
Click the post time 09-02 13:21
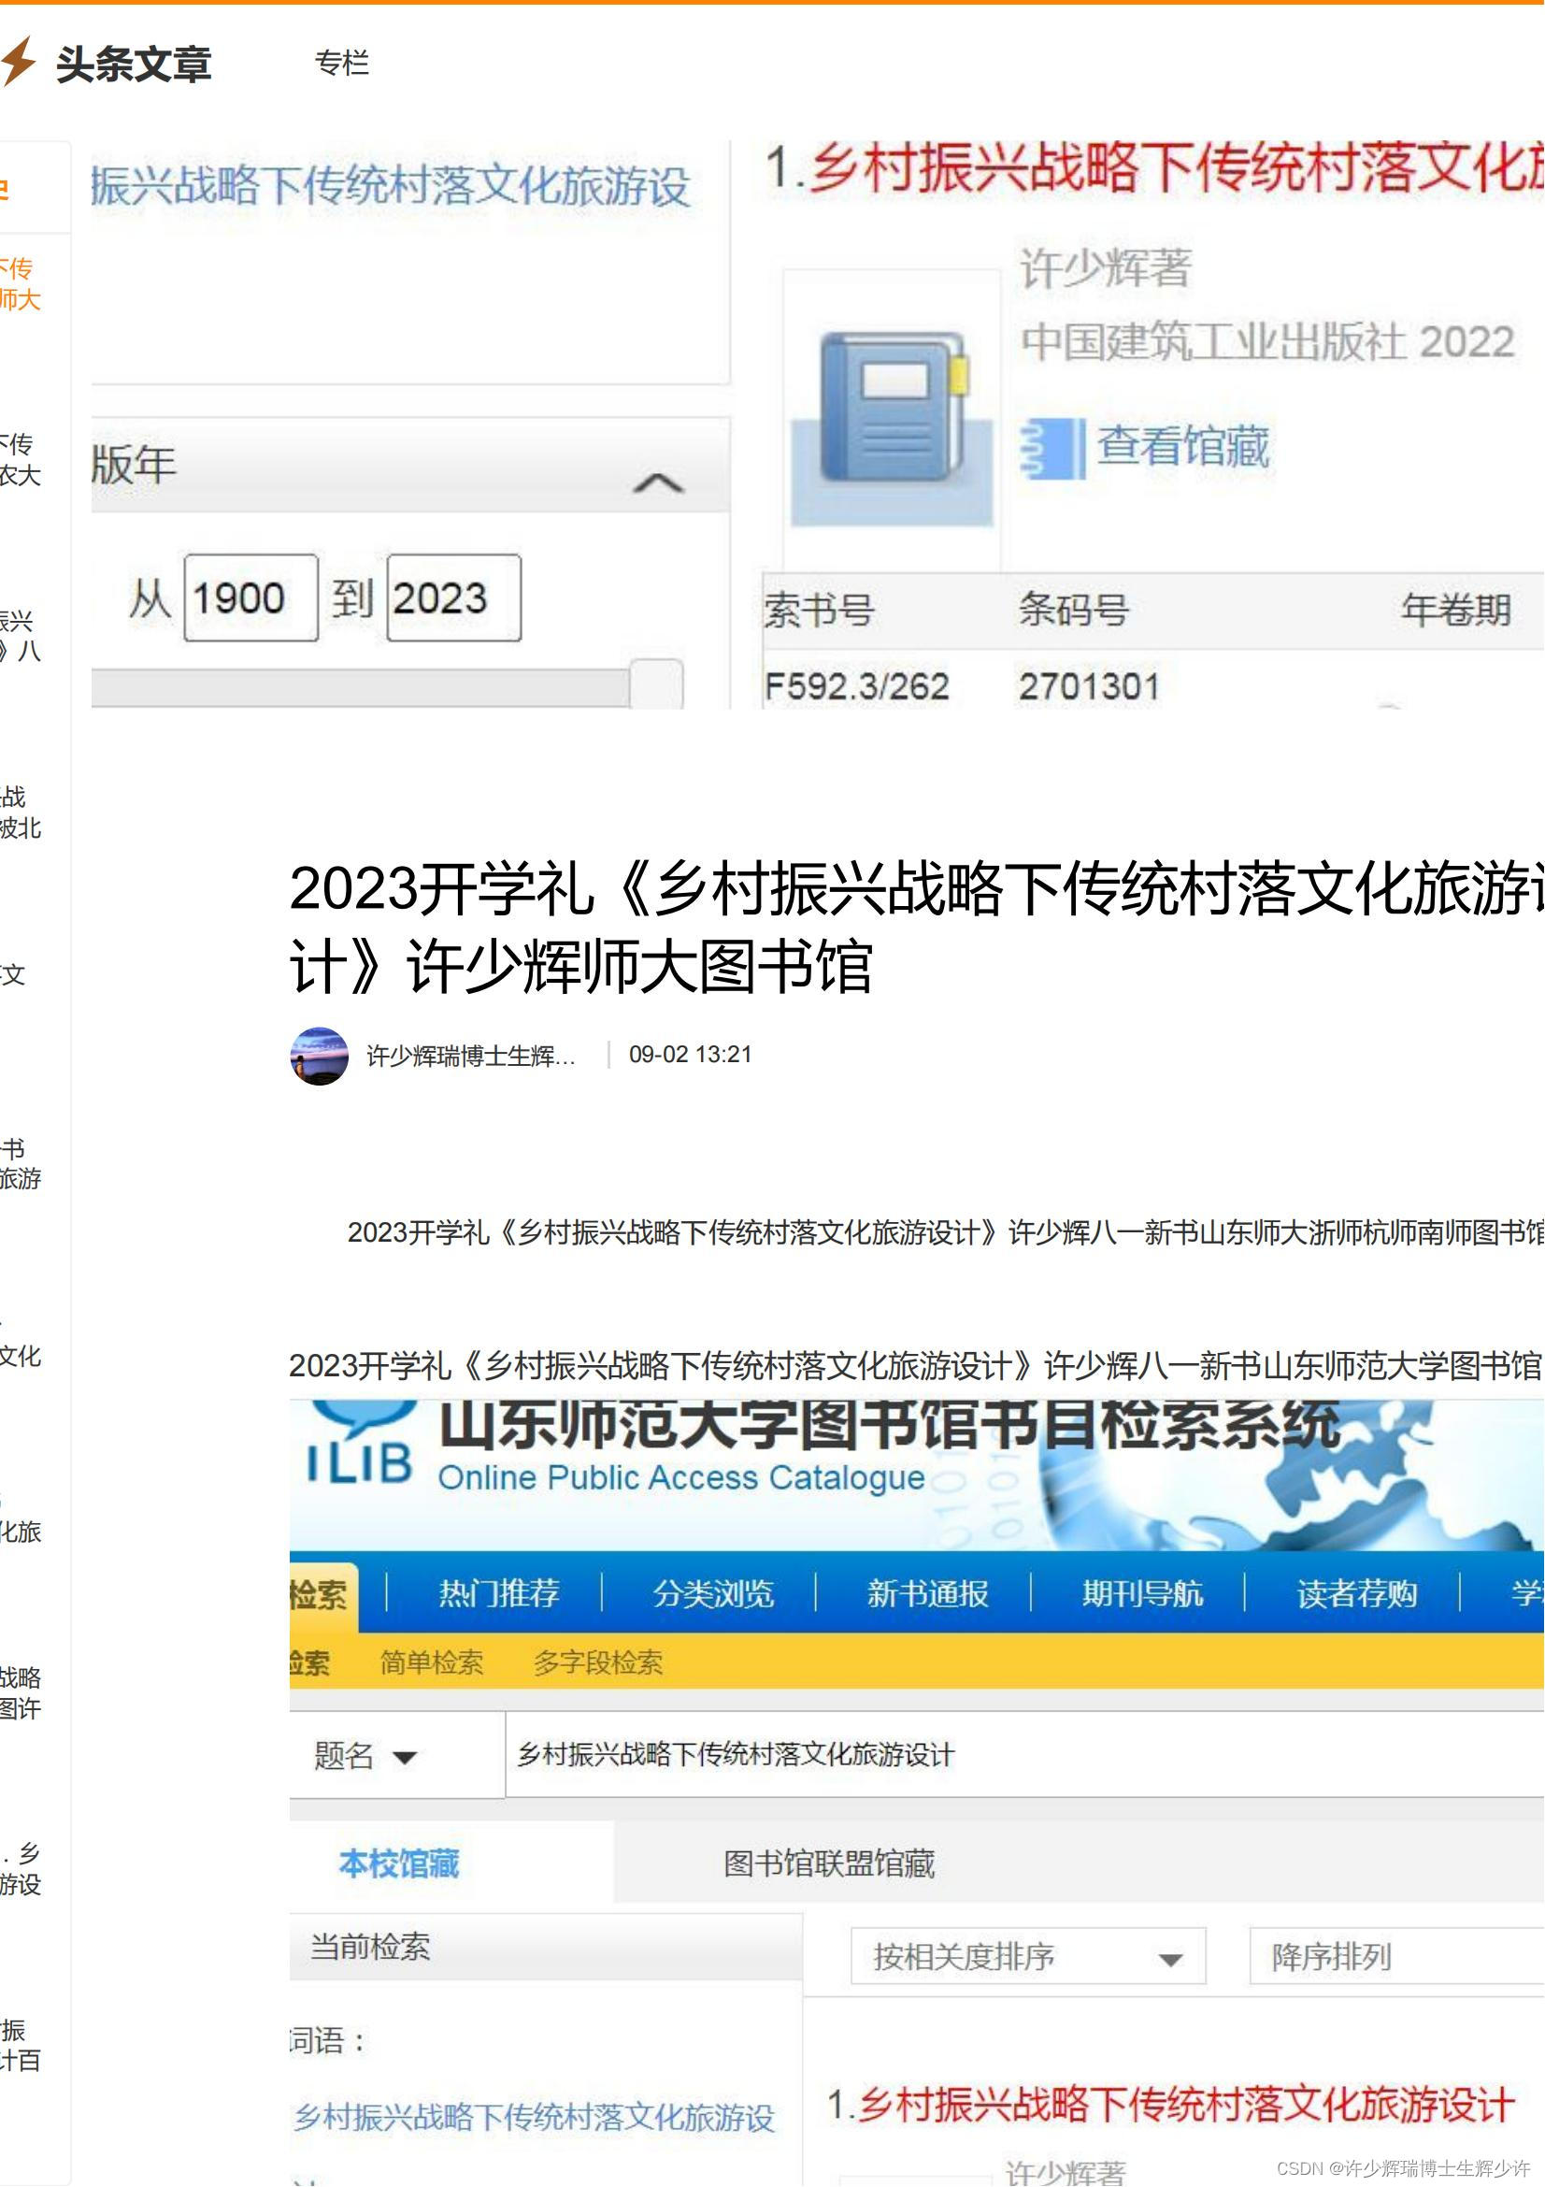(x=690, y=1055)
